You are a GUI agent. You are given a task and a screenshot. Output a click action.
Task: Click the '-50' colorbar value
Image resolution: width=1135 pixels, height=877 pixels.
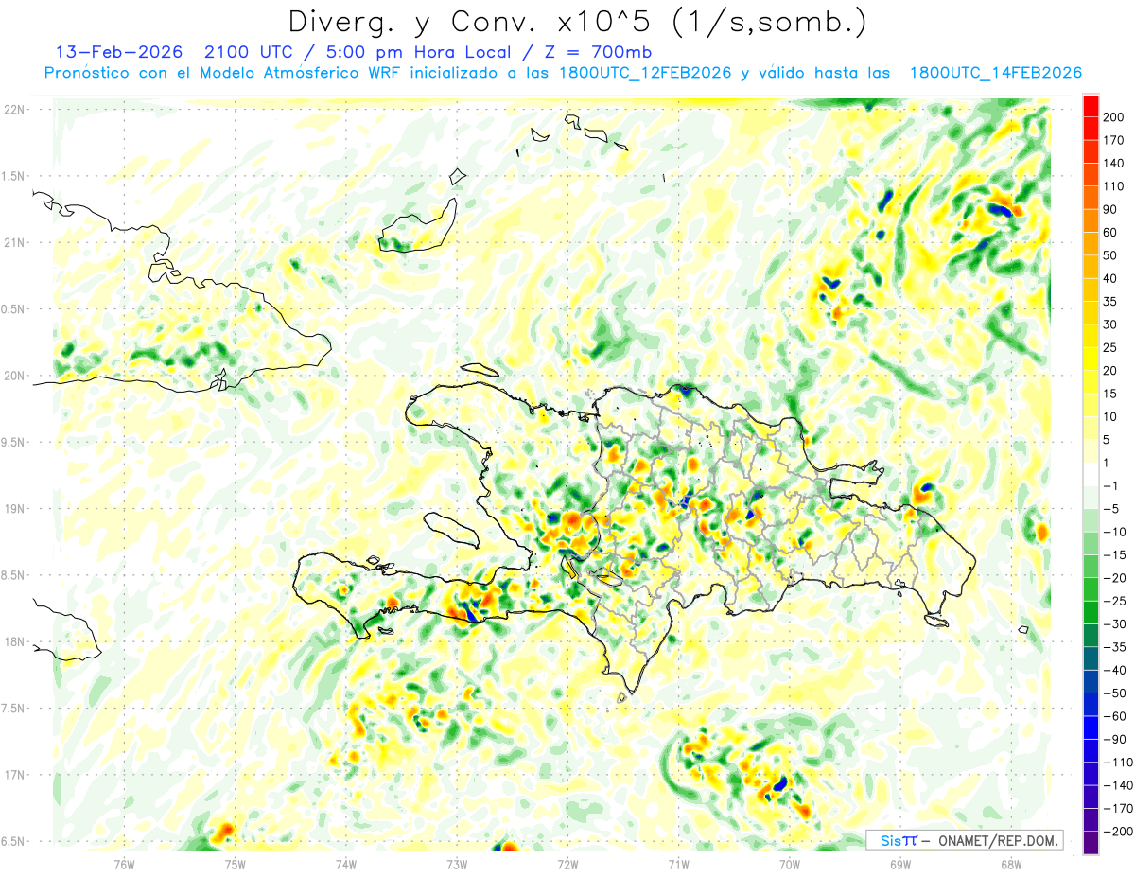pyautogui.click(x=1114, y=694)
